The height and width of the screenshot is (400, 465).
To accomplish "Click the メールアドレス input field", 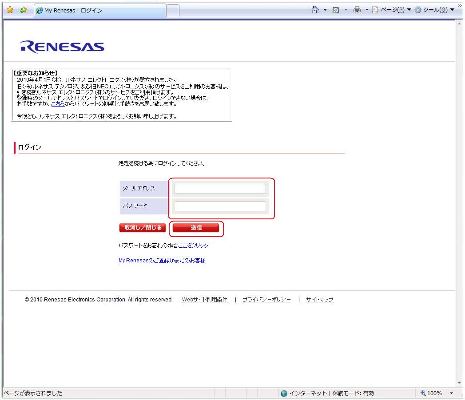I will [220, 189].
